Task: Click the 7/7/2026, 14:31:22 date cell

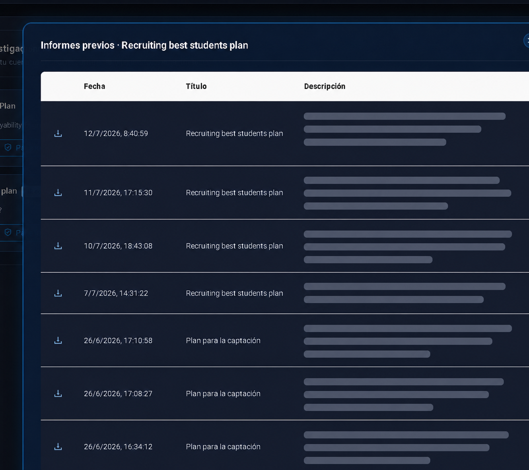Action: pos(116,293)
